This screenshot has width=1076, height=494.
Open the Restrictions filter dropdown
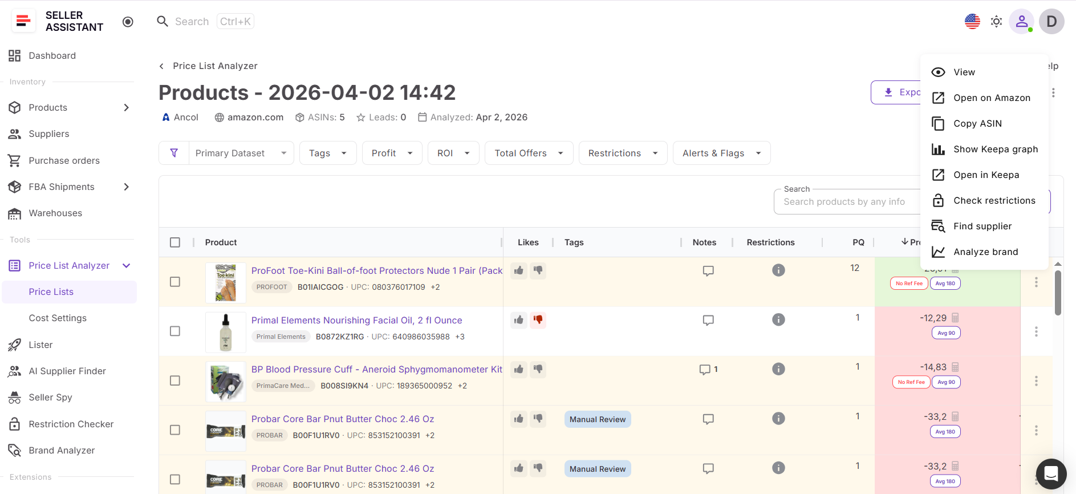coord(623,153)
